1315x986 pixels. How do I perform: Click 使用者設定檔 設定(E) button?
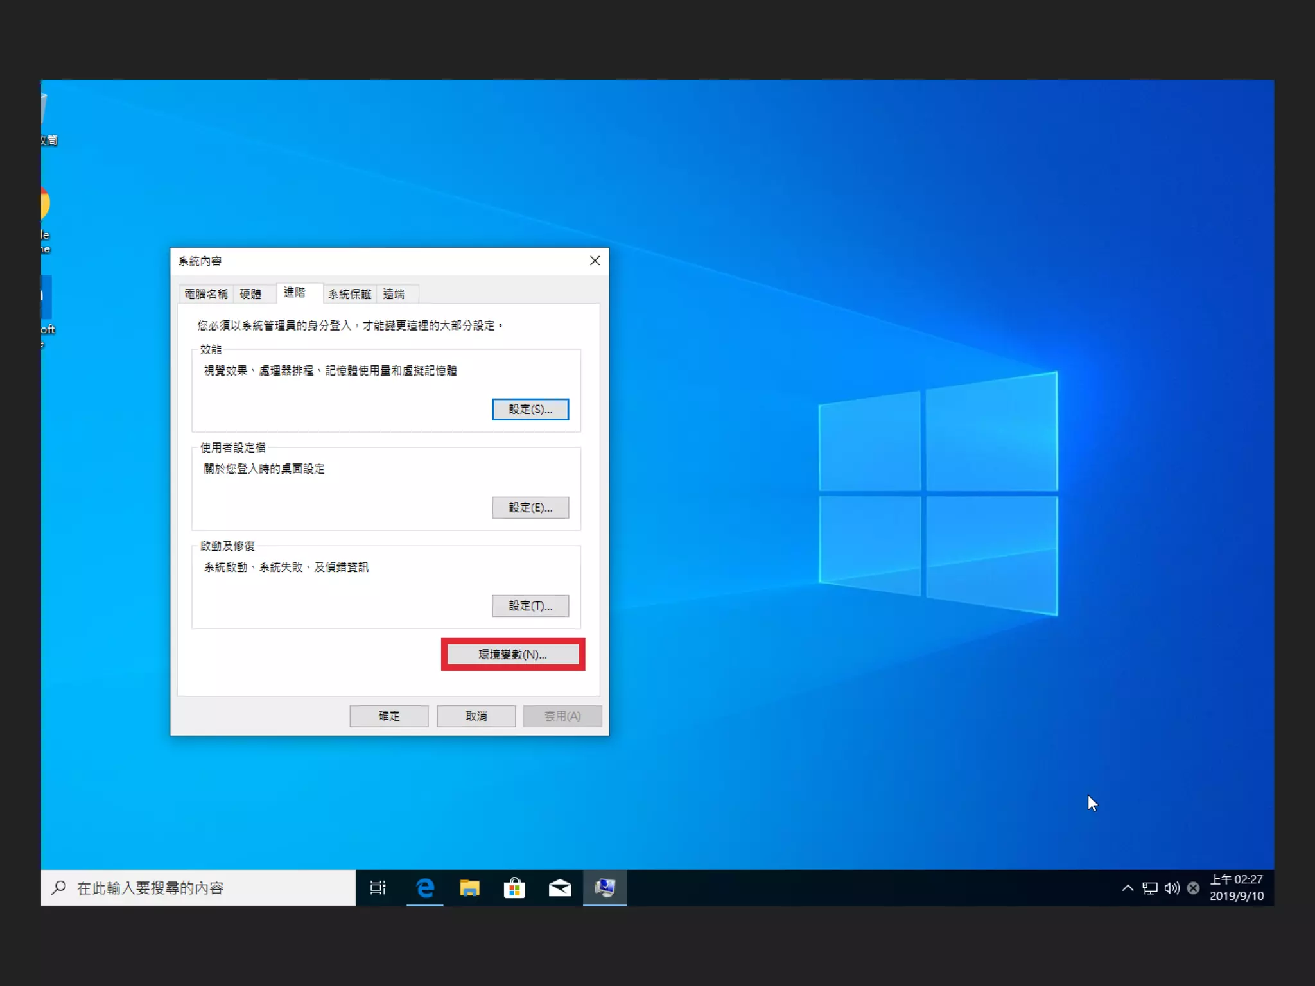pyautogui.click(x=530, y=507)
